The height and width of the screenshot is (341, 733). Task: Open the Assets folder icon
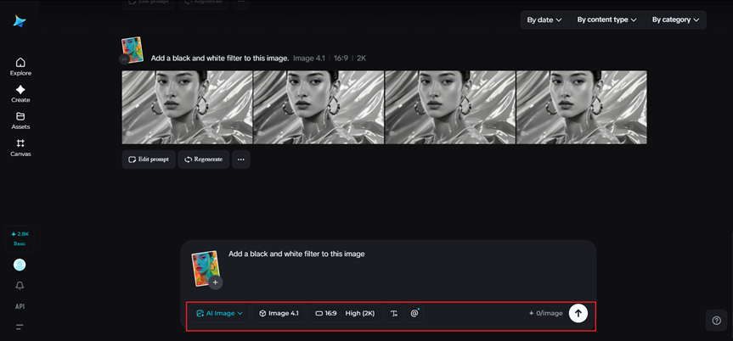(20, 120)
